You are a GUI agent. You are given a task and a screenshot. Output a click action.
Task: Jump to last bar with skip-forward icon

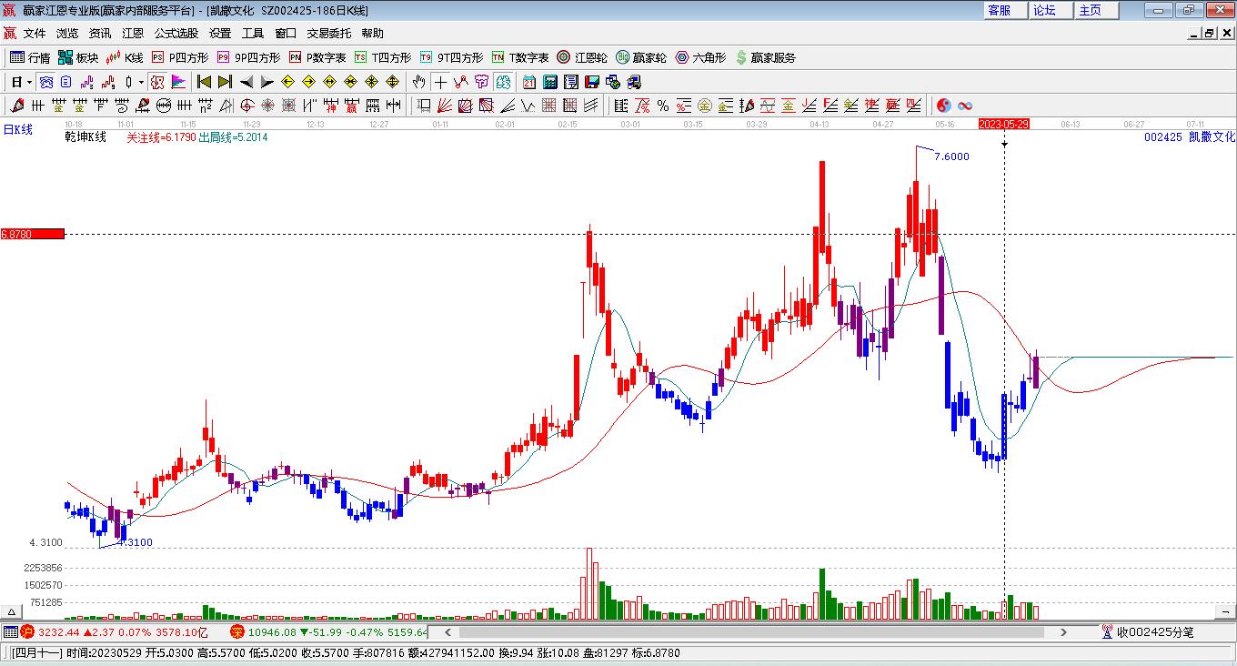point(225,82)
